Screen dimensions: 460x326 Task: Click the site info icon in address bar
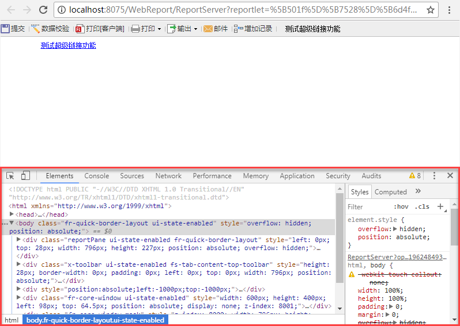pyautogui.click(x=62, y=10)
